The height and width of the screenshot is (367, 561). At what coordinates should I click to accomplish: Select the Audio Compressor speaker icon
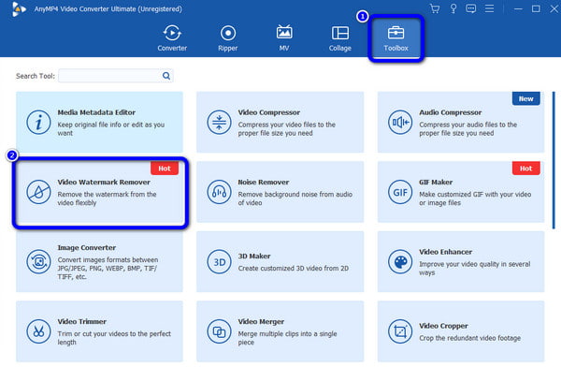pyautogui.click(x=400, y=123)
